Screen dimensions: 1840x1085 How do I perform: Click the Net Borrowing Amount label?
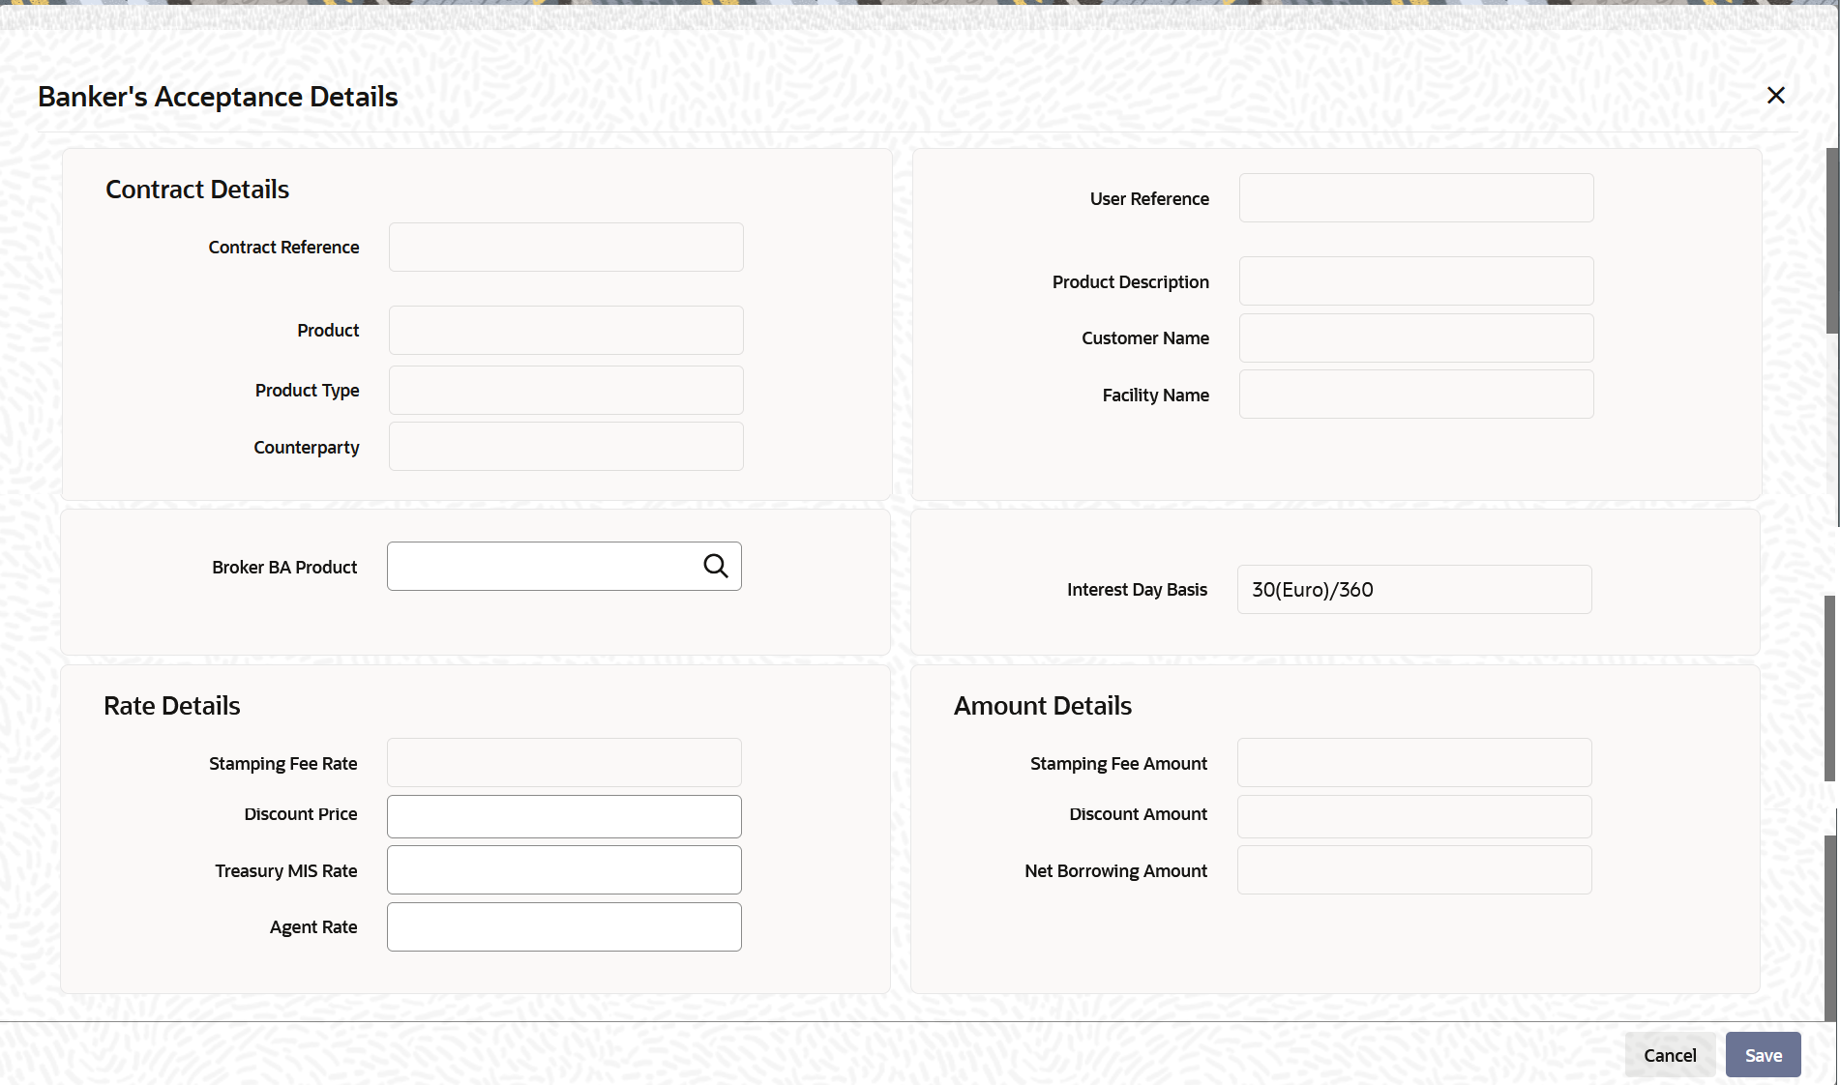coord(1116,871)
